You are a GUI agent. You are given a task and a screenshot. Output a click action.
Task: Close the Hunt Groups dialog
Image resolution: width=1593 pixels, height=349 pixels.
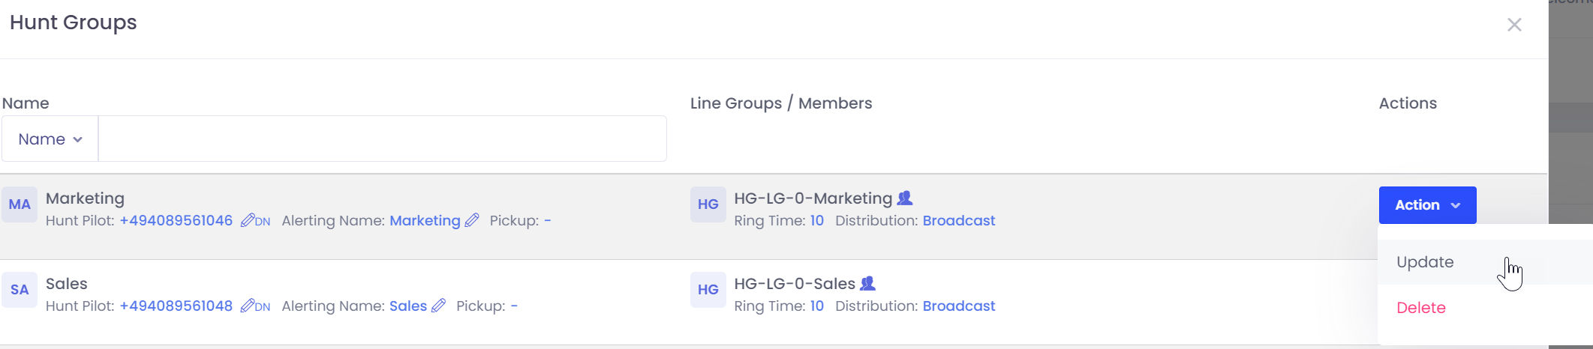[x=1514, y=25]
